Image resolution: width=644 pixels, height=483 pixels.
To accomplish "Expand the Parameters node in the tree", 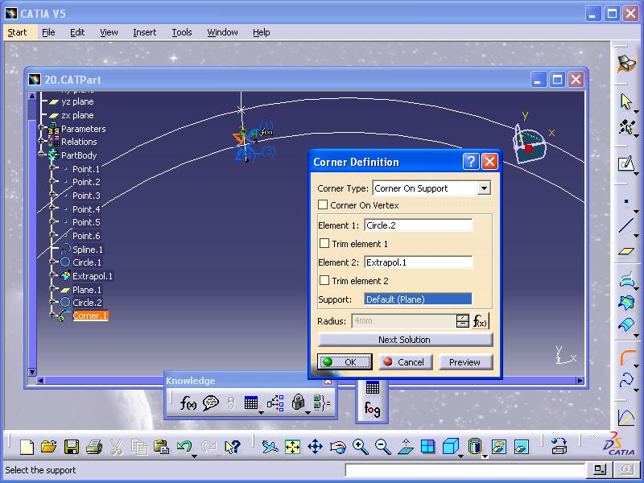I will click(43, 129).
